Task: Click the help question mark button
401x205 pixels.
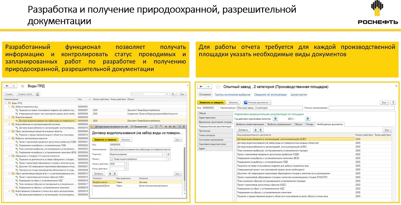Action: point(393,103)
